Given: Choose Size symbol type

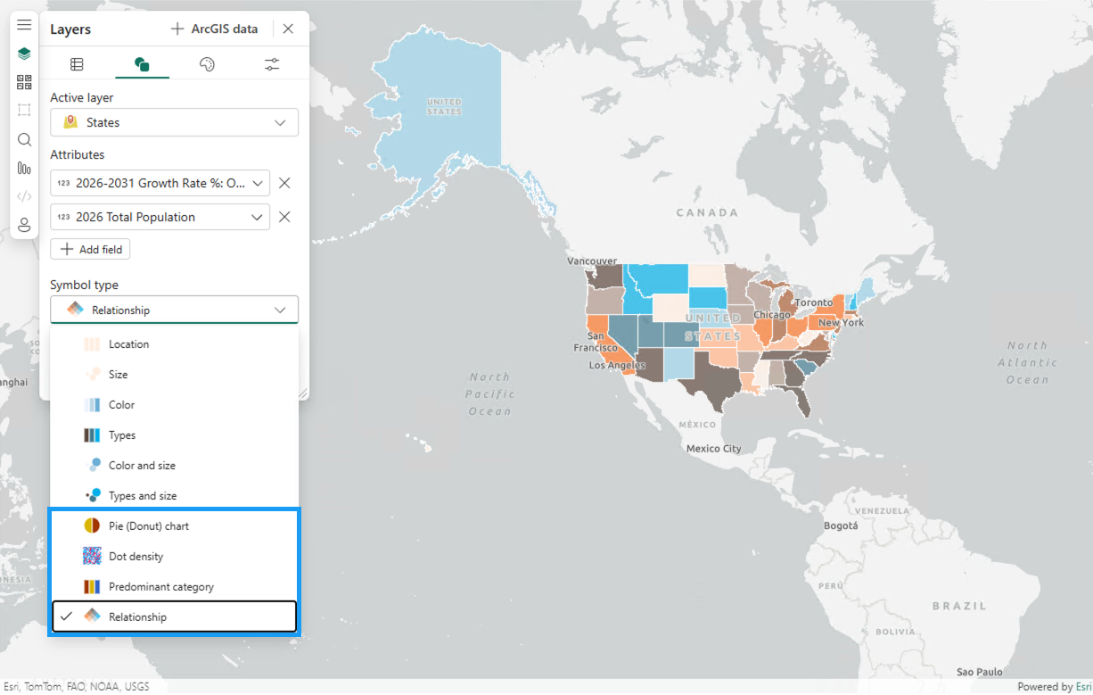Looking at the screenshot, I should [174, 375].
